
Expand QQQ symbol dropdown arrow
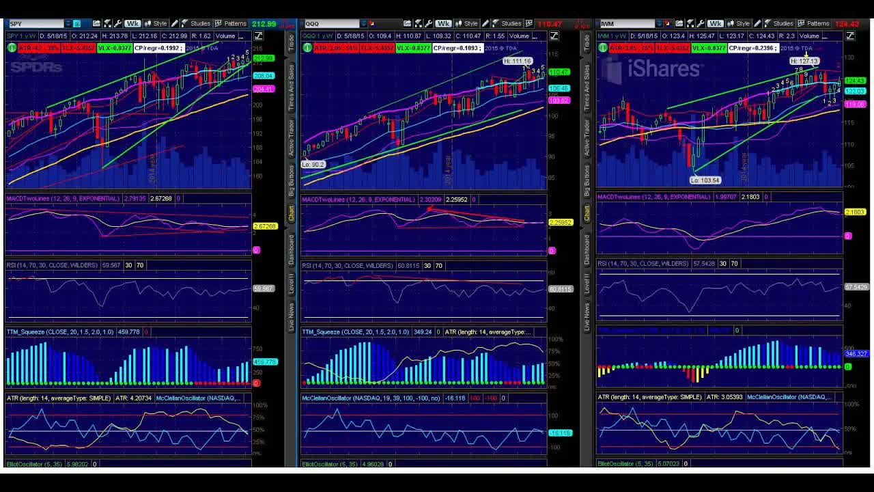[x=363, y=24]
